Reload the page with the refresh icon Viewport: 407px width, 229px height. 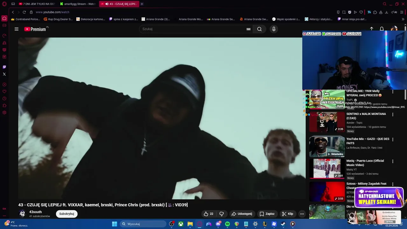coord(24,12)
